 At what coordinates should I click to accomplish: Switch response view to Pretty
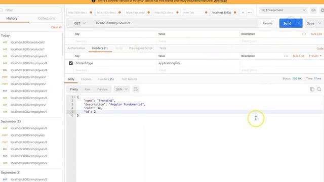click(74, 89)
